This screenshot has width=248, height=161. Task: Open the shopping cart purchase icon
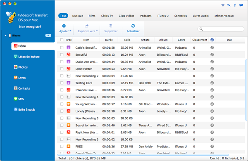coord(223,5)
